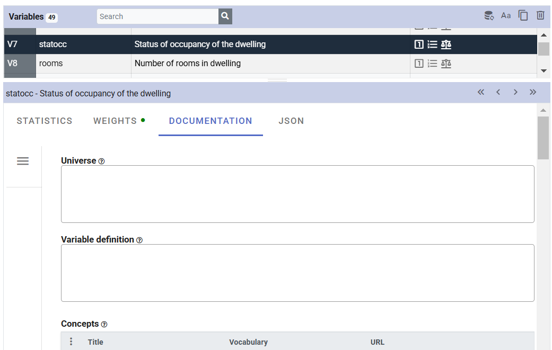This screenshot has width=552, height=350.
Task: Click the Aa change case icon
Action: tap(506, 16)
